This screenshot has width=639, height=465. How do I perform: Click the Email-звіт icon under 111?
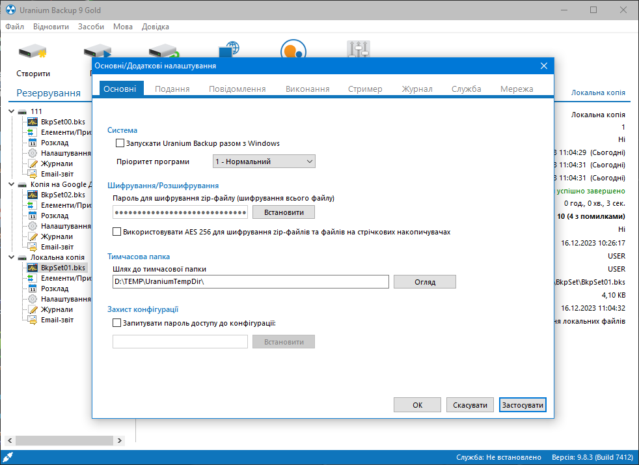click(x=33, y=174)
